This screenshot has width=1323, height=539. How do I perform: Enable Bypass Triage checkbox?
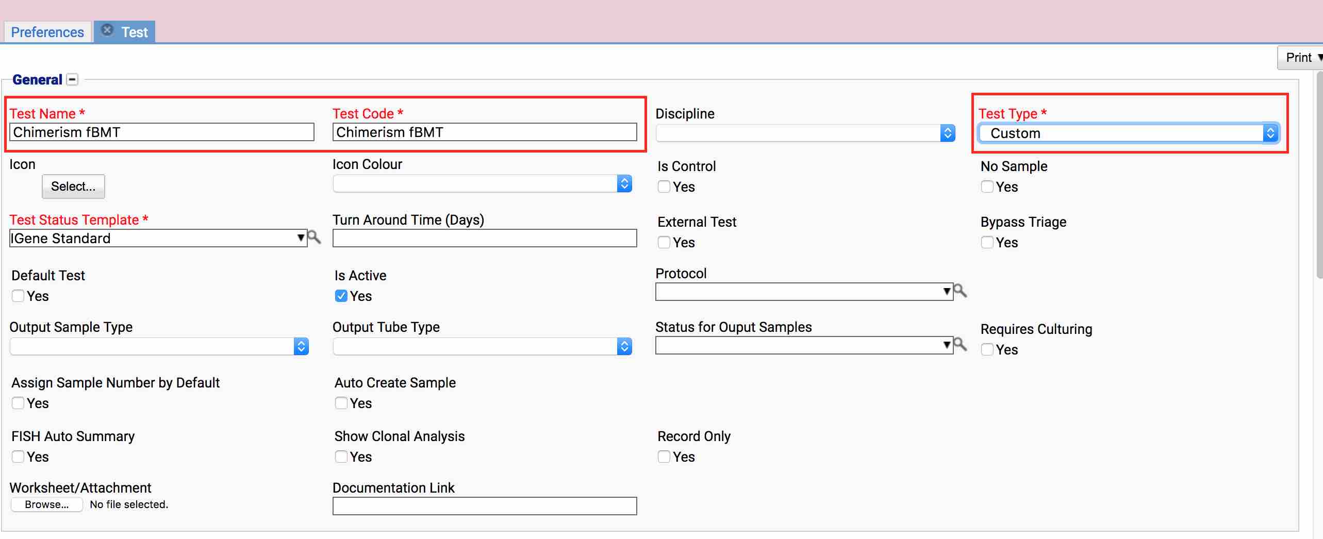click(x=987, y=242)
